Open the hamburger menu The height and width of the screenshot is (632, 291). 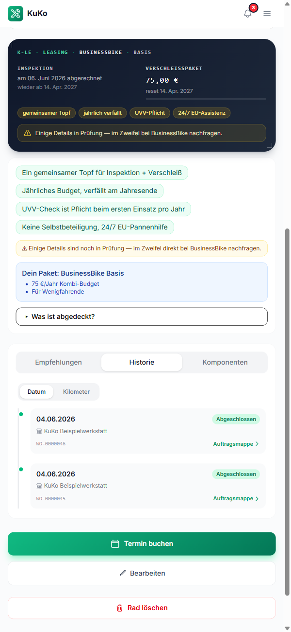(x=267, y=14)
